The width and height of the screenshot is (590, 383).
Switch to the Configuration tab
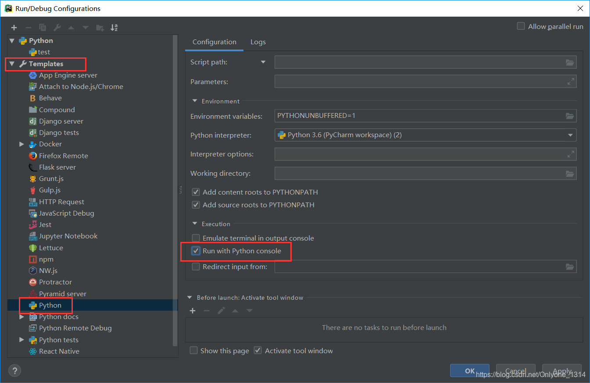(x=215, y=42)
